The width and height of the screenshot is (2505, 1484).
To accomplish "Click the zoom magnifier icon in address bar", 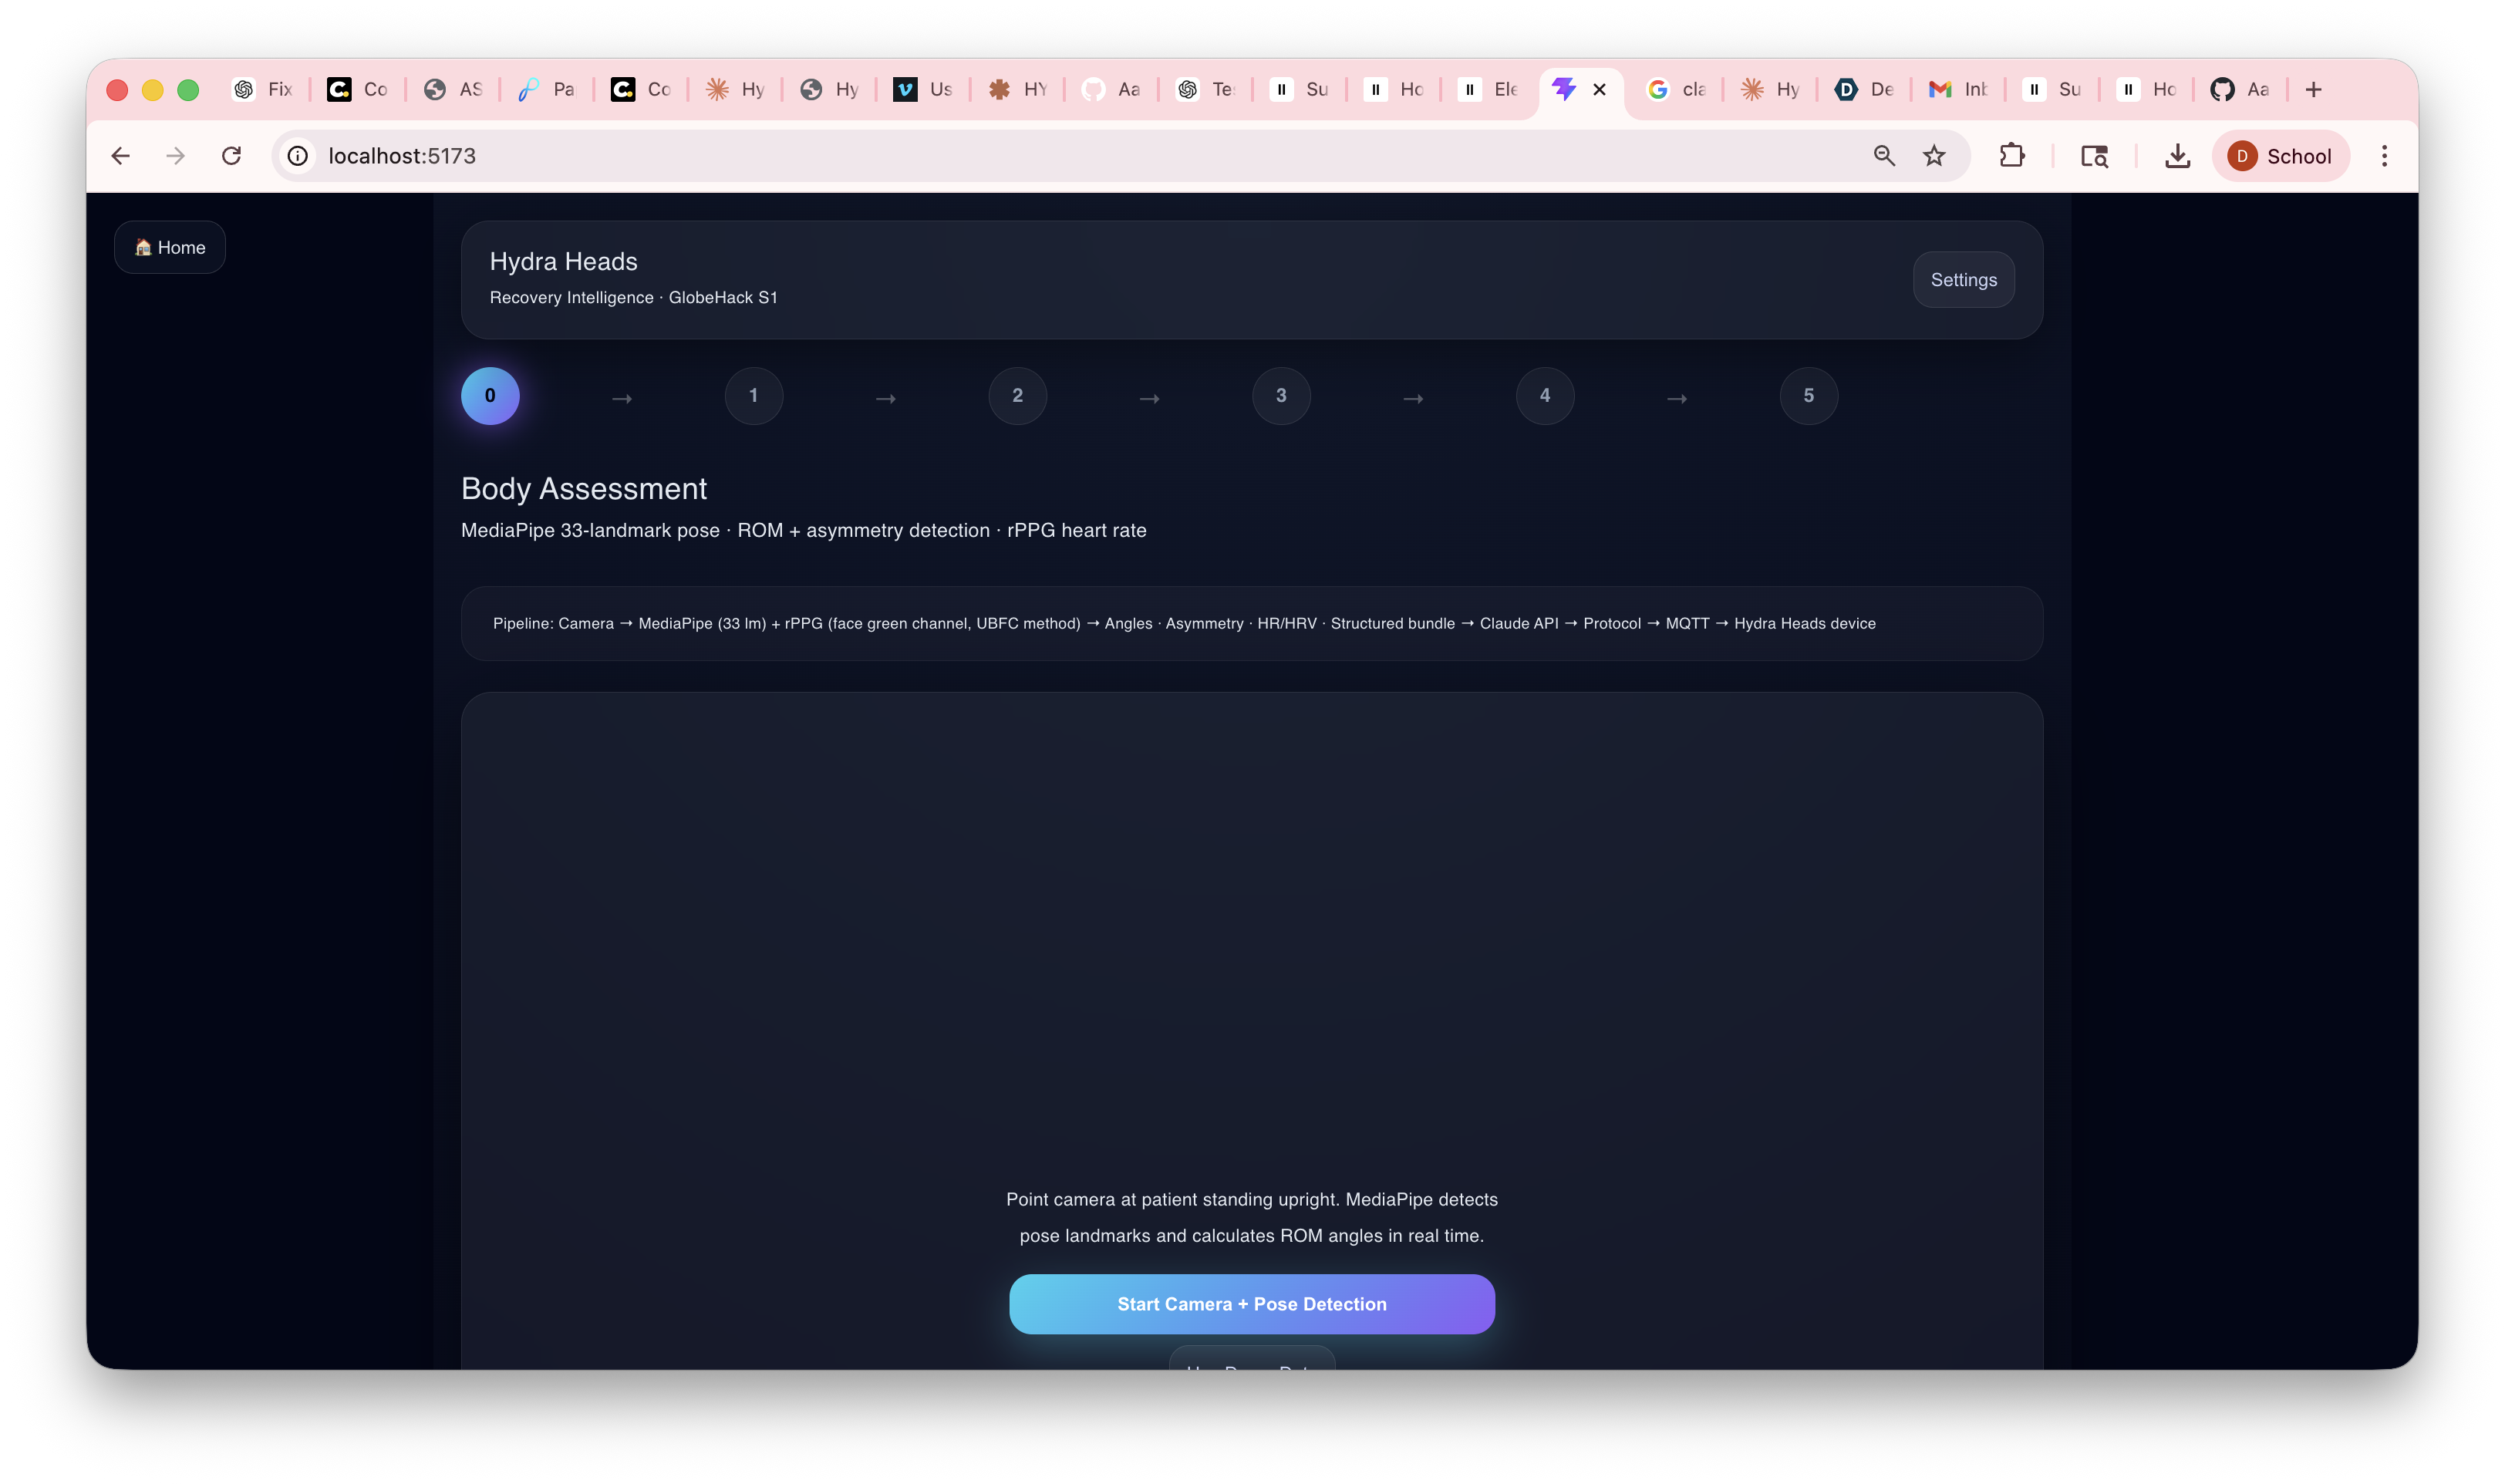I will coord(1884,156).
